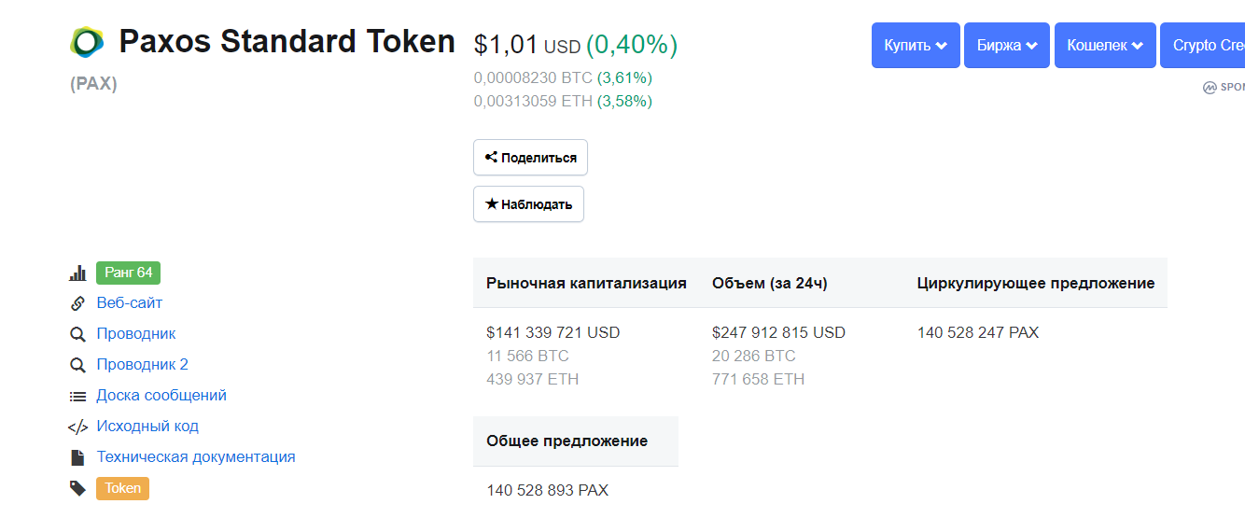Viewport: 1245px width, 518px height.
Task: Expand the Купить dropdown
Action: tap(916, 46)
